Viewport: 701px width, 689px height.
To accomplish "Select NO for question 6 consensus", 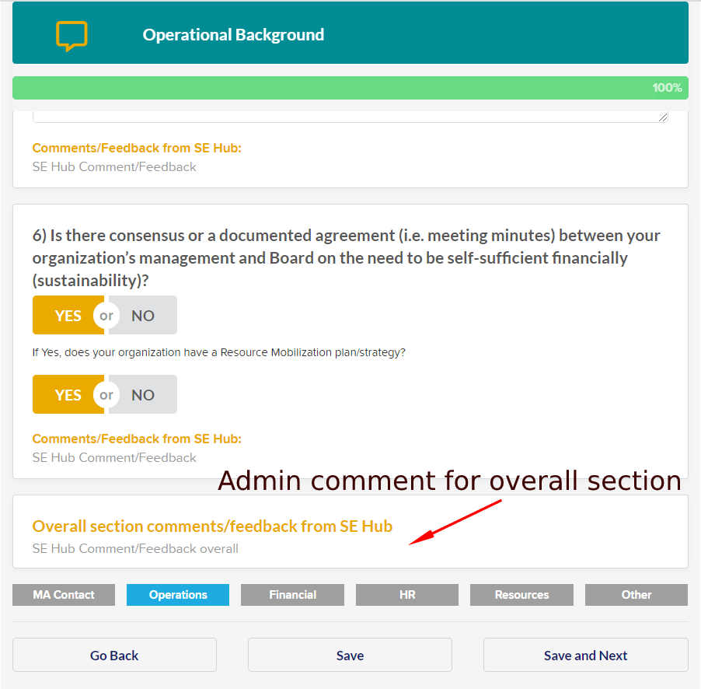I will 143,315.
